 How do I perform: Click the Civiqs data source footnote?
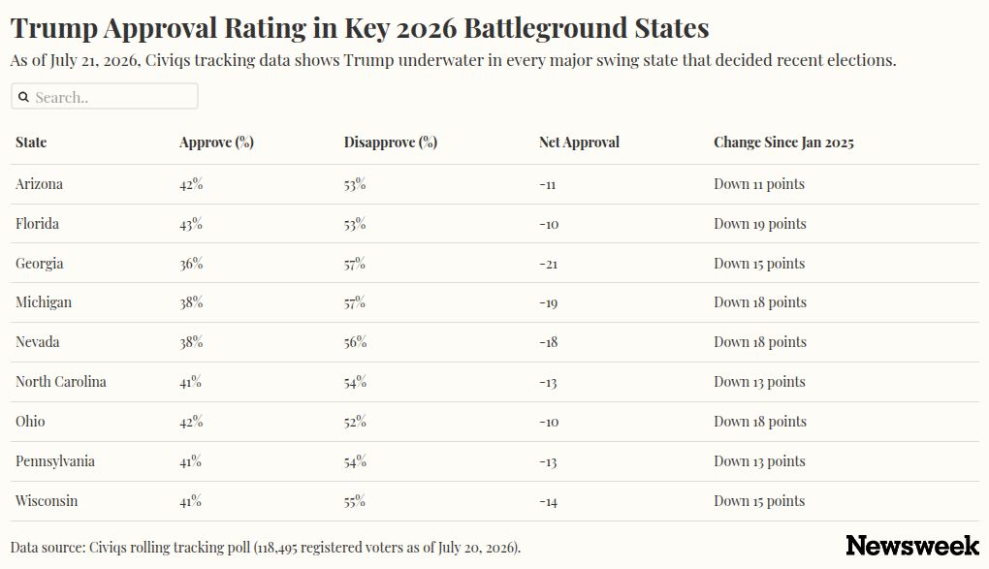(266, 548)
